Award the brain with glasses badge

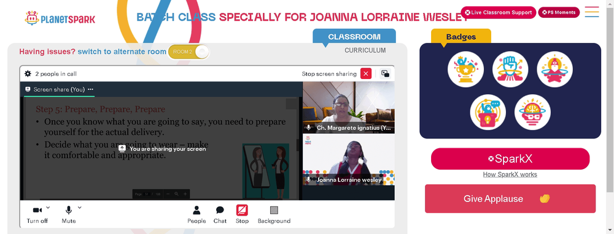(x=532, y=112)
